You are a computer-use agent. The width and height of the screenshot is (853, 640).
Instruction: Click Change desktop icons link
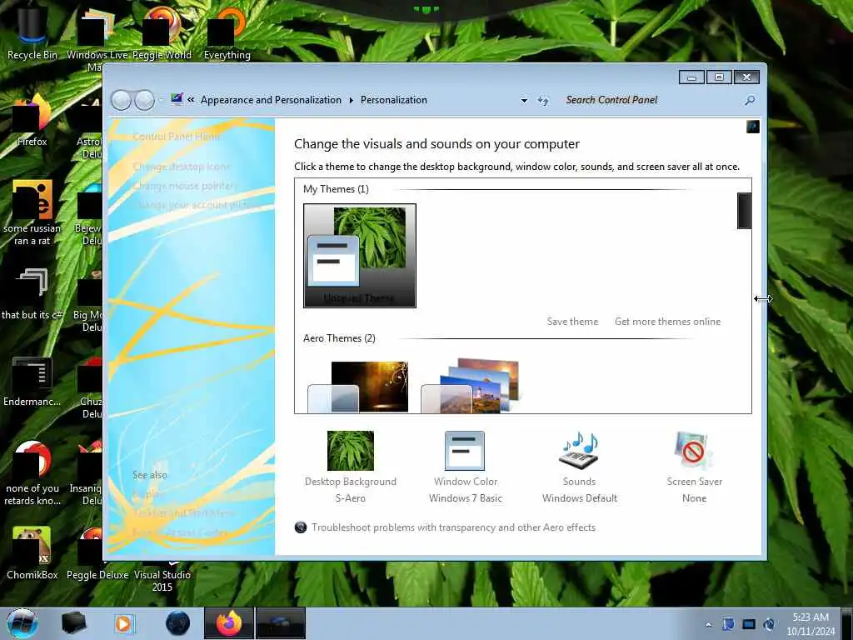pyautogui.click(x=181, y=167)
